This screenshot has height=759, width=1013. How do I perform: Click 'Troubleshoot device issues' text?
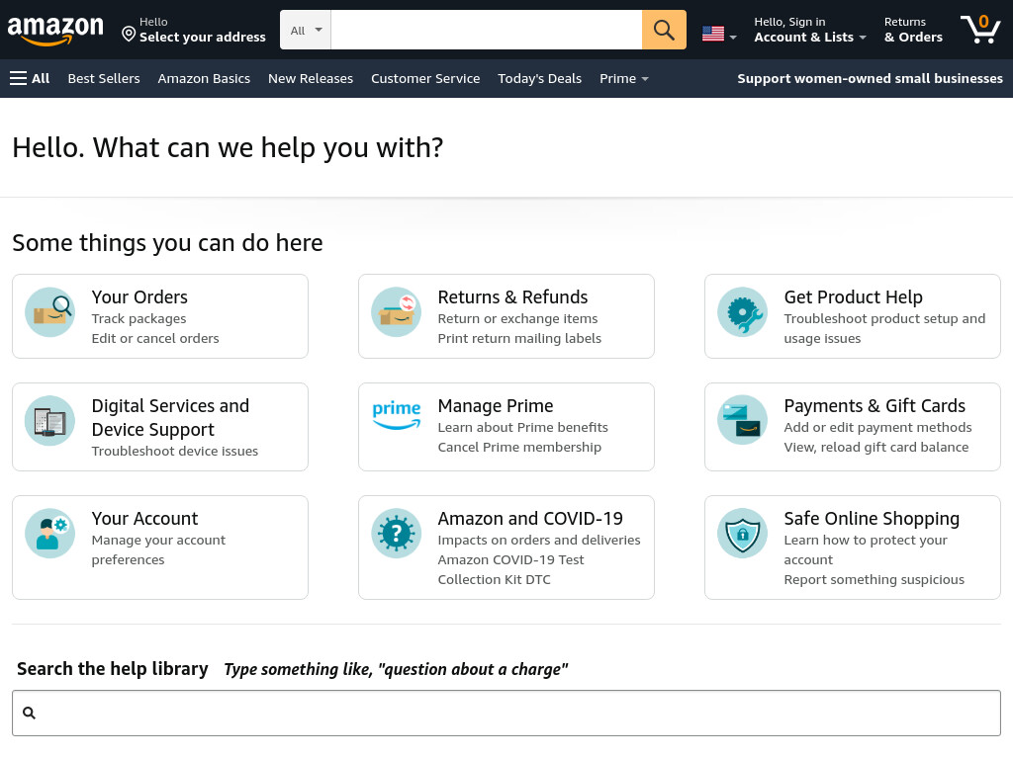174,451
